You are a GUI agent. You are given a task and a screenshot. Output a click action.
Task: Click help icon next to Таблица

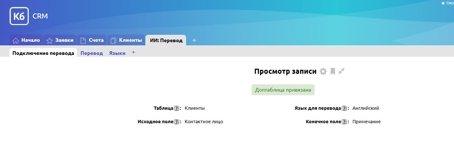[x=176, y=108]
